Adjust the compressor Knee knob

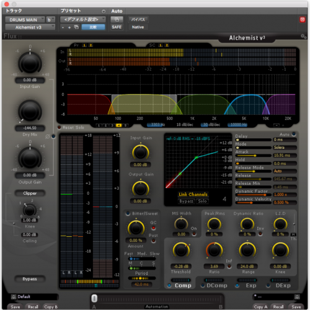click(x=280, y=250)
